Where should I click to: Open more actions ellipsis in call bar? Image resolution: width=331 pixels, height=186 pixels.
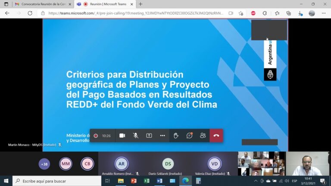click(x=162, y=135)
